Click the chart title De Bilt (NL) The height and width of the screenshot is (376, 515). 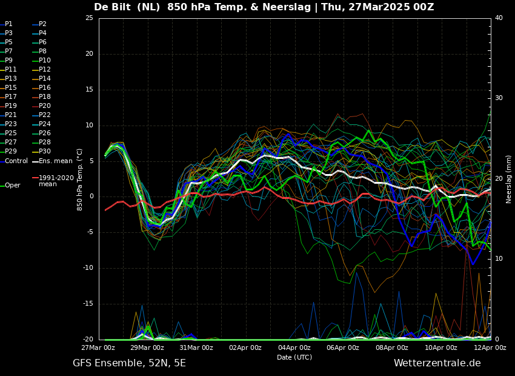[x=127, y=7]
